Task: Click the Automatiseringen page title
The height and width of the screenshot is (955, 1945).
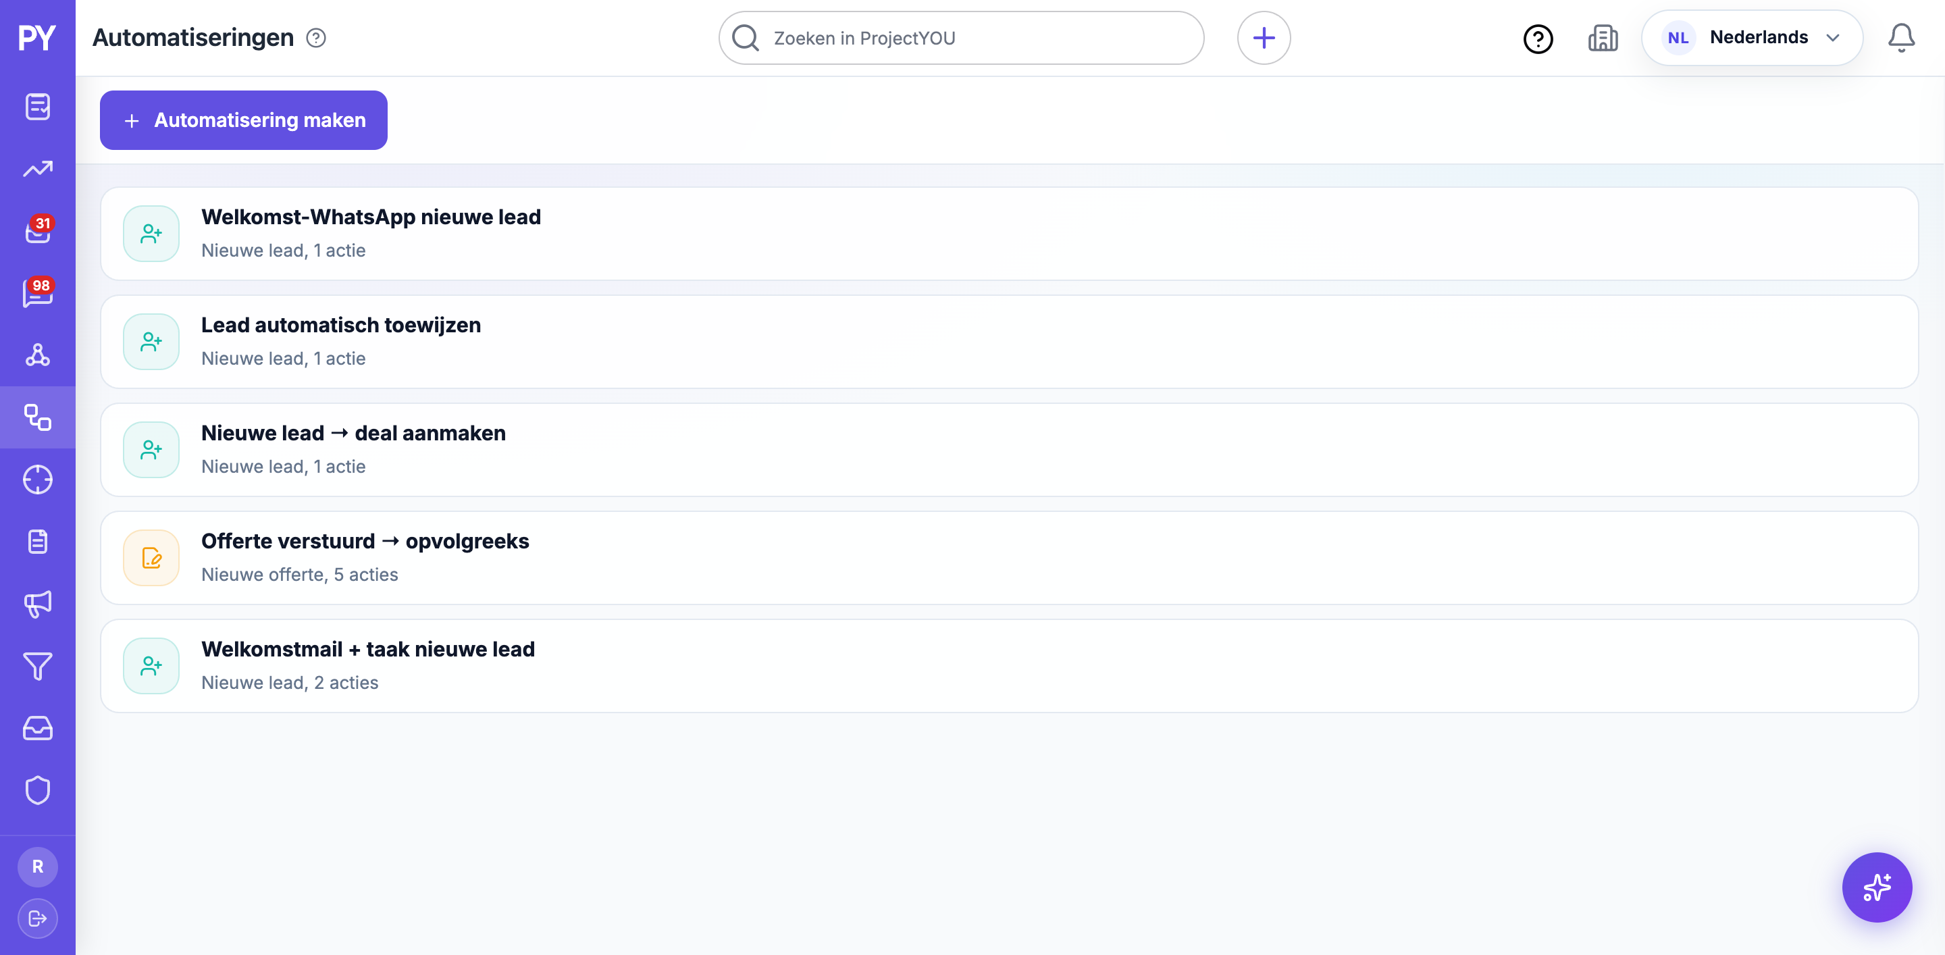Action: coord(193,38)
